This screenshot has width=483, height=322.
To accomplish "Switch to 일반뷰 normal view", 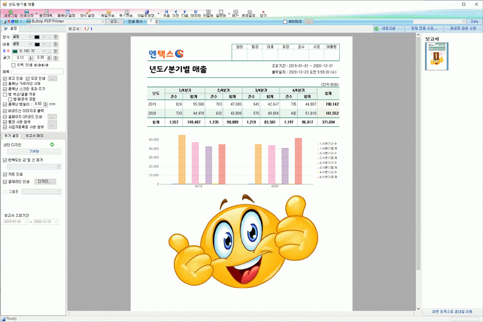I will click(221, 13).
